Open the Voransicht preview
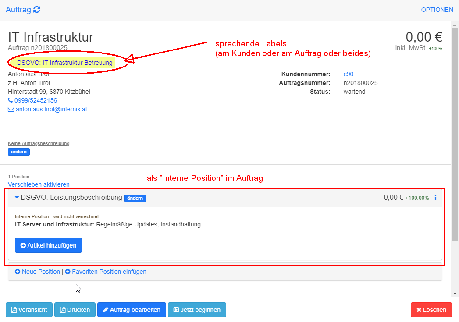The width and height of the screenshot is (459, 322). (29, 310)
